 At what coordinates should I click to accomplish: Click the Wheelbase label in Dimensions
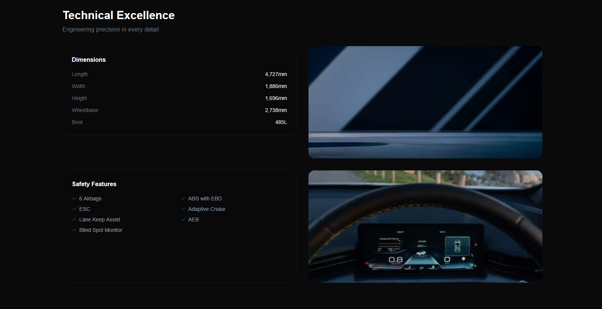(x=85, y=110)
